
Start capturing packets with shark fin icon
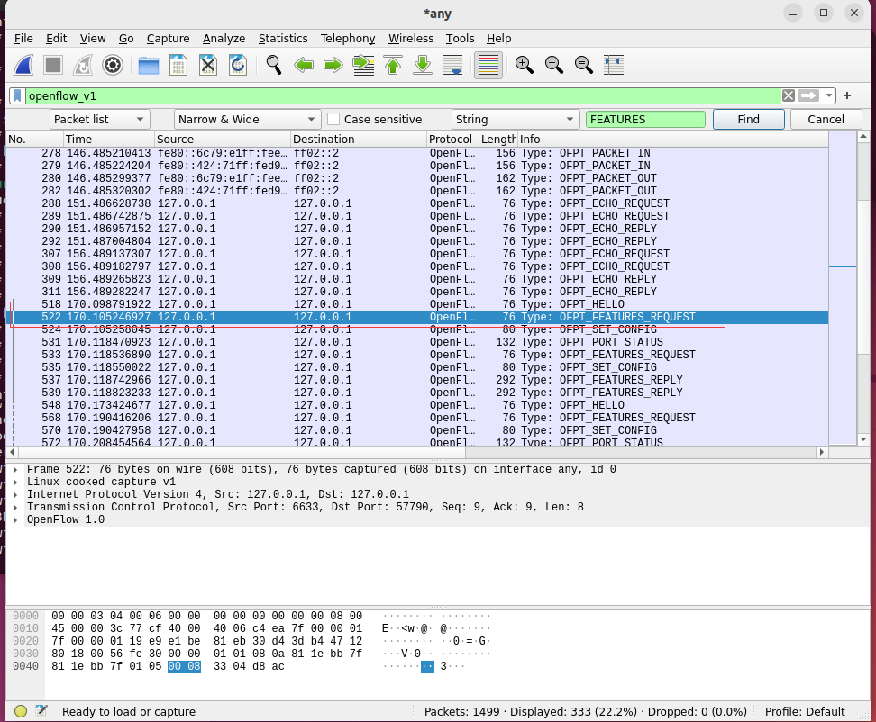[x=23, y=66]
